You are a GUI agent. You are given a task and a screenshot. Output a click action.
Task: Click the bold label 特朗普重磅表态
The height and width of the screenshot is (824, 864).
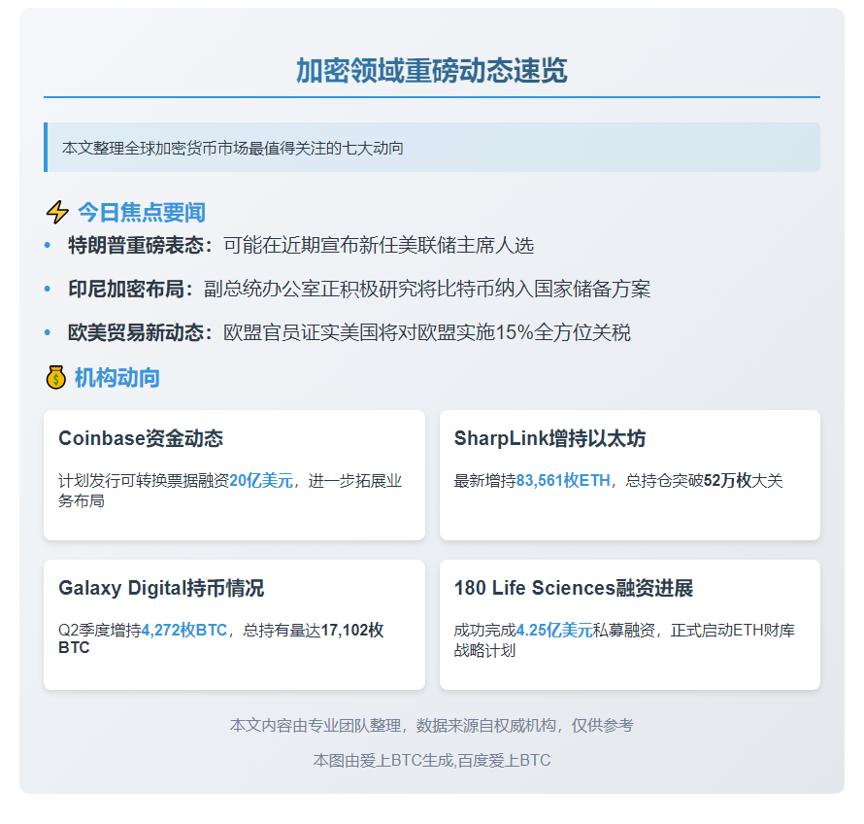pyautogui.click(x=136, y=246)
